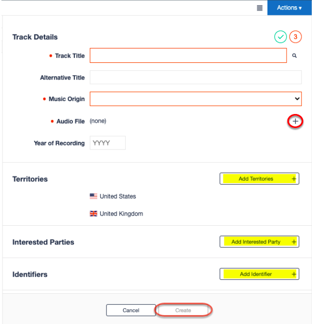Screen dimensions: 312x324
Task: Click the Music Origin chevron arrow
Action: [297, 99]
